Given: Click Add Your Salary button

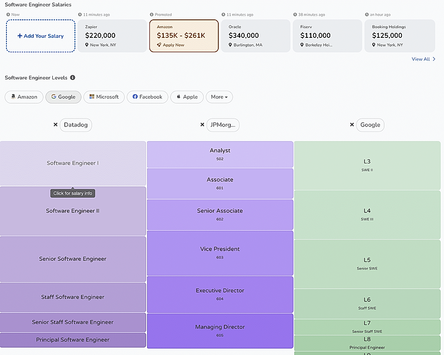Looking at the screenshot, I should (41, 36).
